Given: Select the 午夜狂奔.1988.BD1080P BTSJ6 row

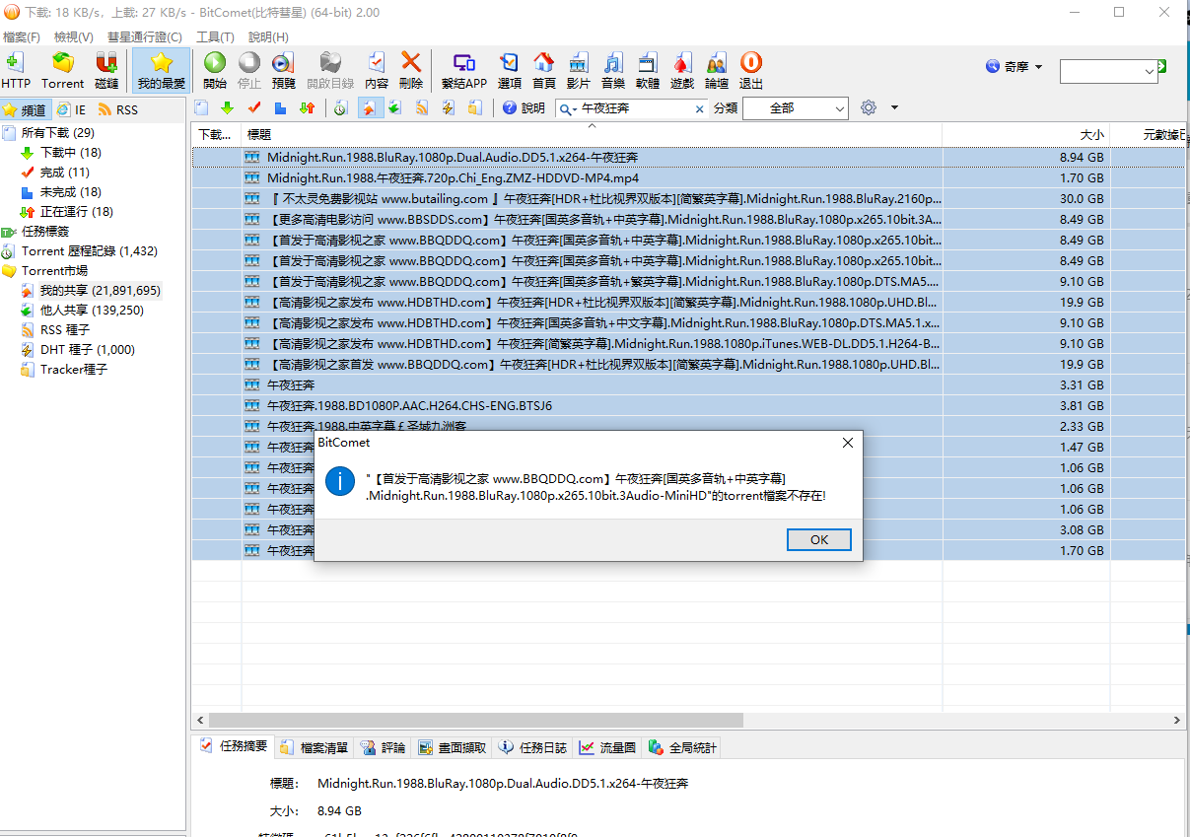Looking at the screenshot, I should [690, 405].
